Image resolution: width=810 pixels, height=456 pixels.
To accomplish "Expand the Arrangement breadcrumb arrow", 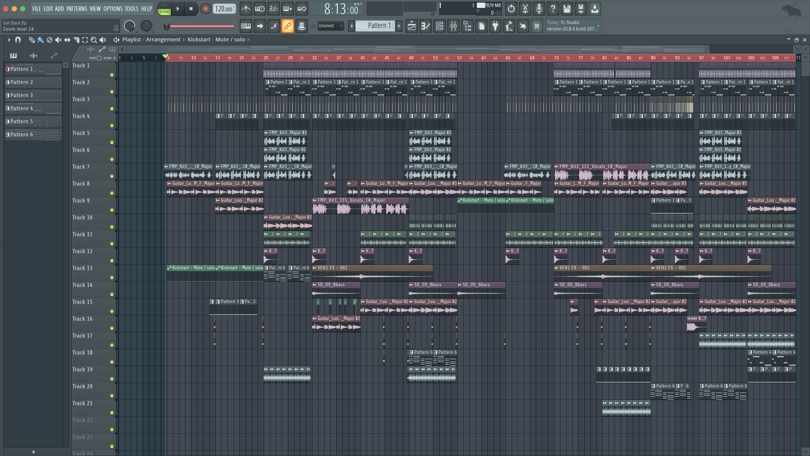I will click(x=184, y=40).
